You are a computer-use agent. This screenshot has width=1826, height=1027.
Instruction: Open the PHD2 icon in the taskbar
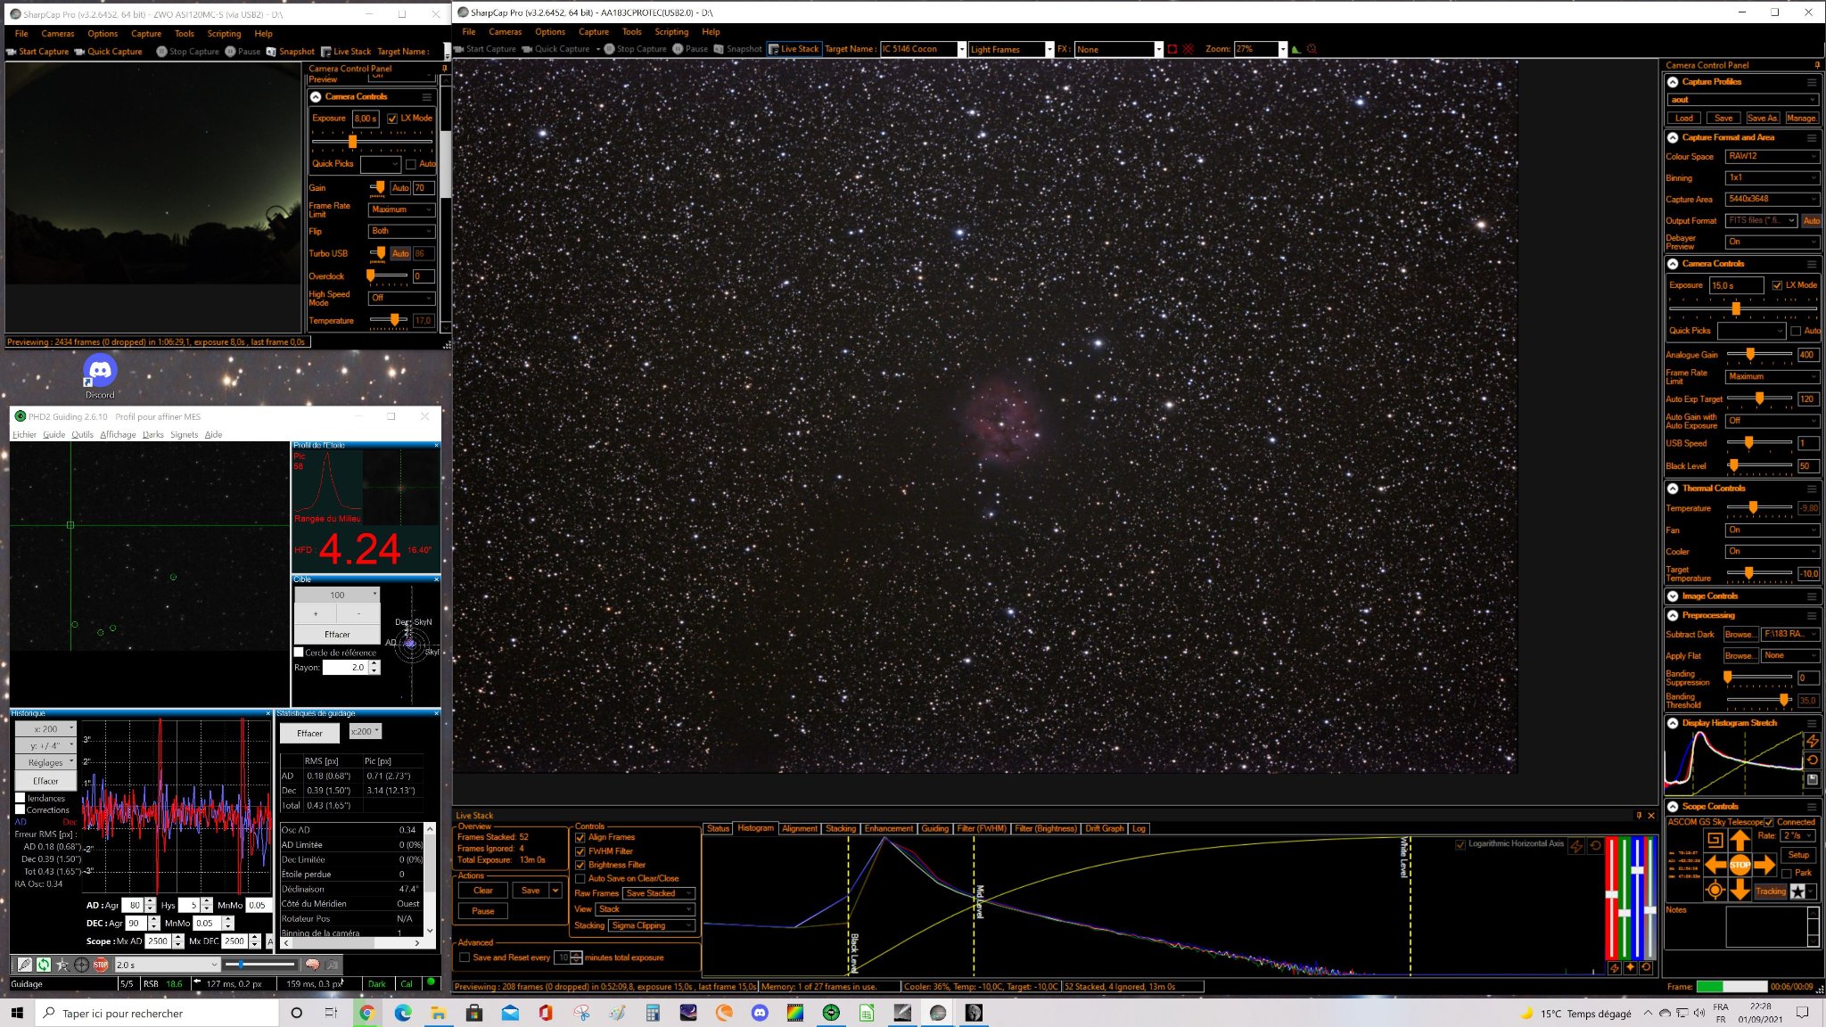click(x=831, y=1013)
